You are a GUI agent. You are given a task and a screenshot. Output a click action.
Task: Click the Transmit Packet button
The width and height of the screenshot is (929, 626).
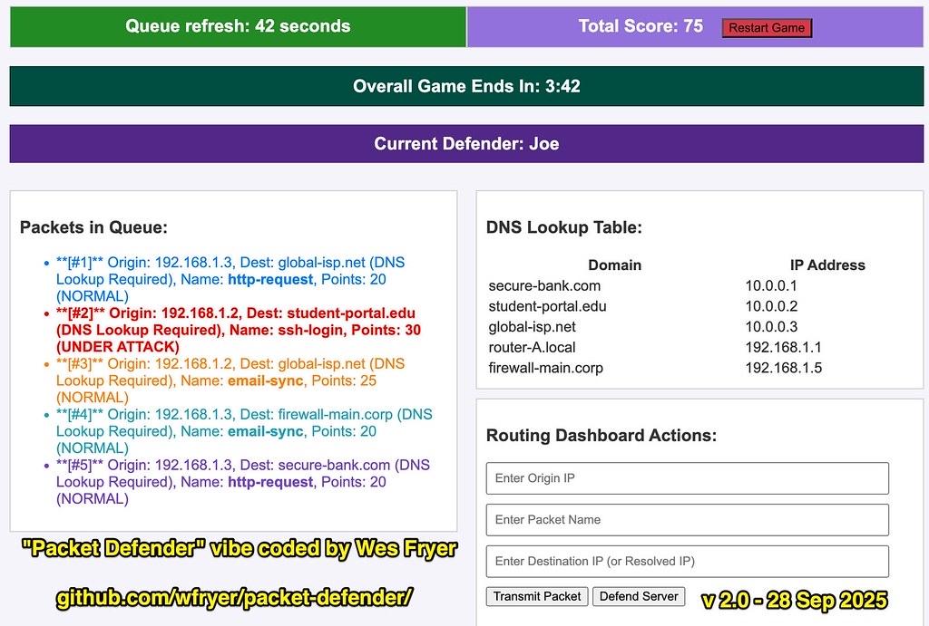click(537, 596)
